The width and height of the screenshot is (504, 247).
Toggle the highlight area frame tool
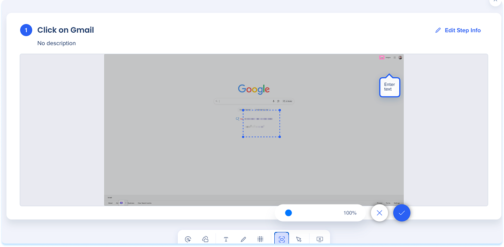point(282,239)
